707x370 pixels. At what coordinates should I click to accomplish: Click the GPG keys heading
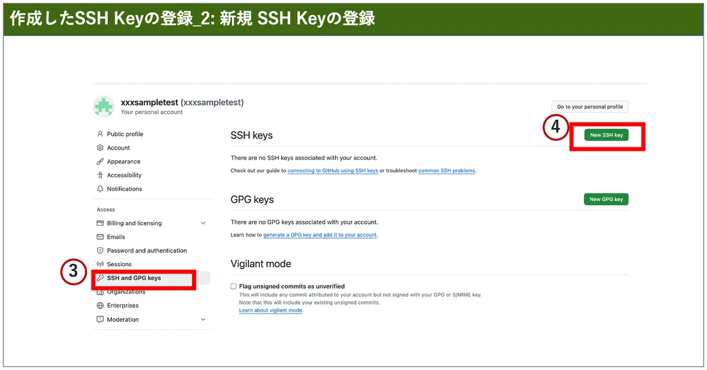pyautogui.click(x=252, y=200)
